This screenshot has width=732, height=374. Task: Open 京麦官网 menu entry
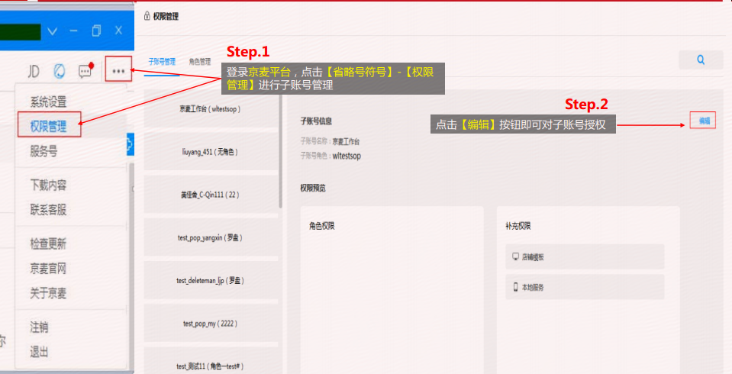49,268
